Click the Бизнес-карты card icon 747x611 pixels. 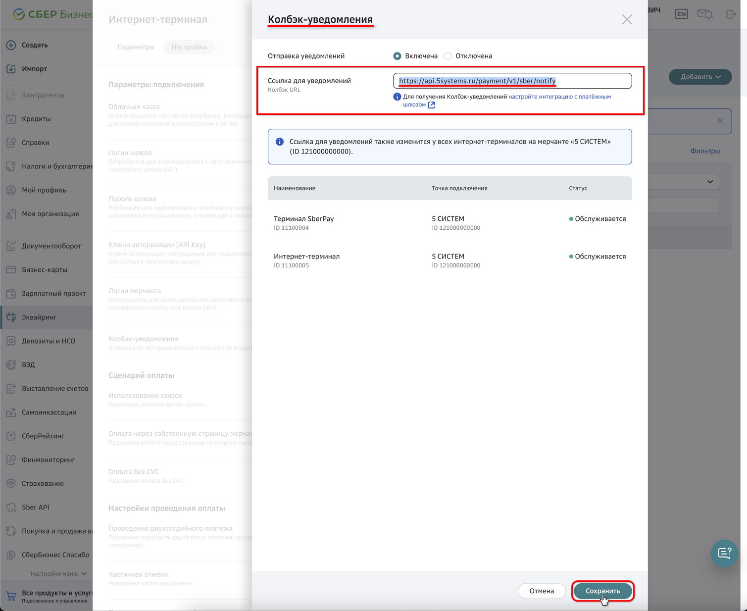coord(11,270)
